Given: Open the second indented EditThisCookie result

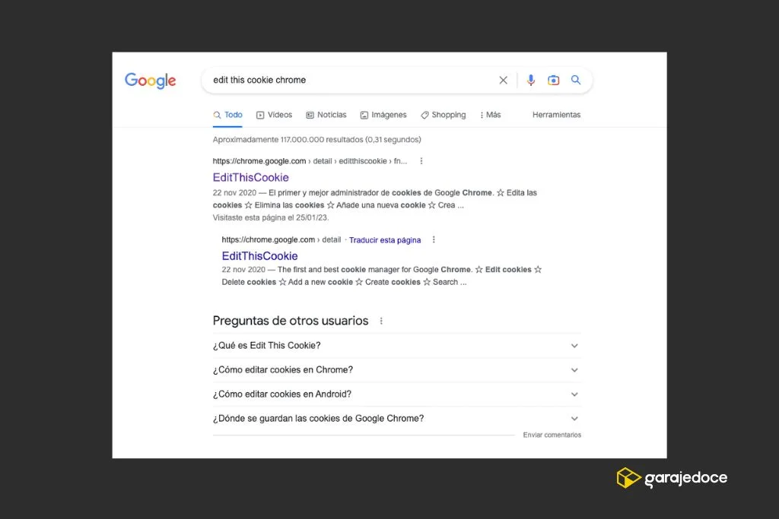Looking at the screenshot, I should 259,256.
